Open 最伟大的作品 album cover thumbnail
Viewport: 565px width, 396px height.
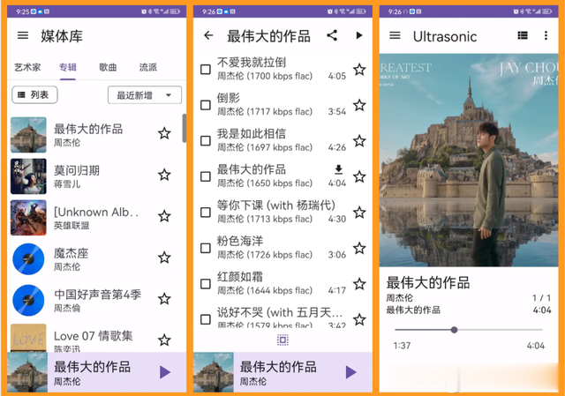28,135
